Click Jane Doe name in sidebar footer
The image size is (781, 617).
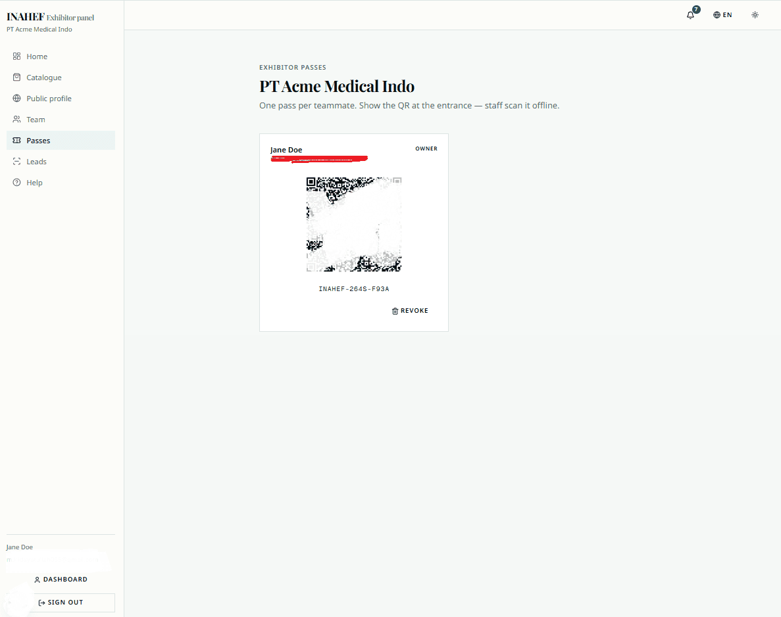pyautogui.click(x=20, y=547)
